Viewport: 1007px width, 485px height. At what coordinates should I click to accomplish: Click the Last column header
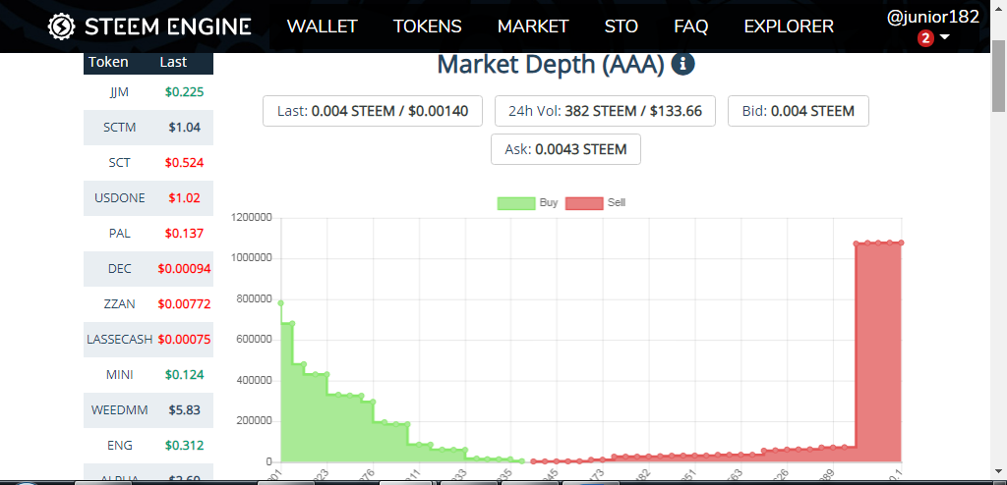tap(173, 62)
